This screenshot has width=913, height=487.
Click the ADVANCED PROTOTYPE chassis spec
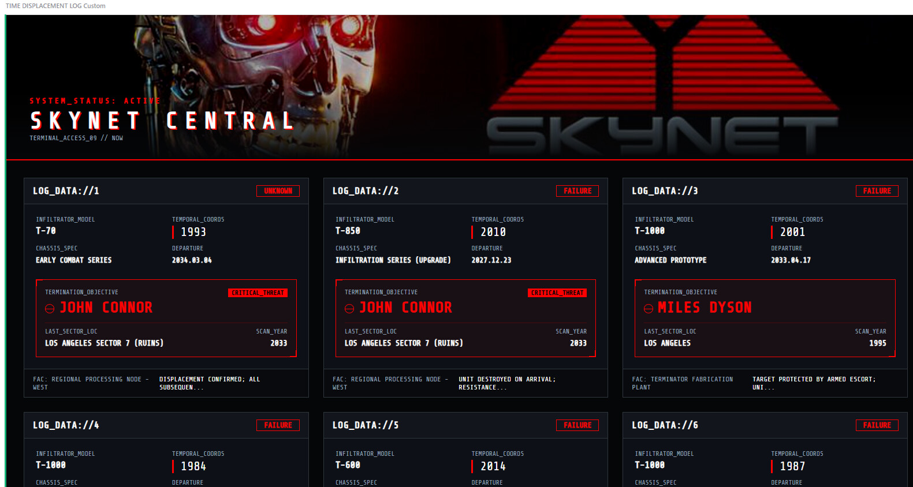(670, 260)
